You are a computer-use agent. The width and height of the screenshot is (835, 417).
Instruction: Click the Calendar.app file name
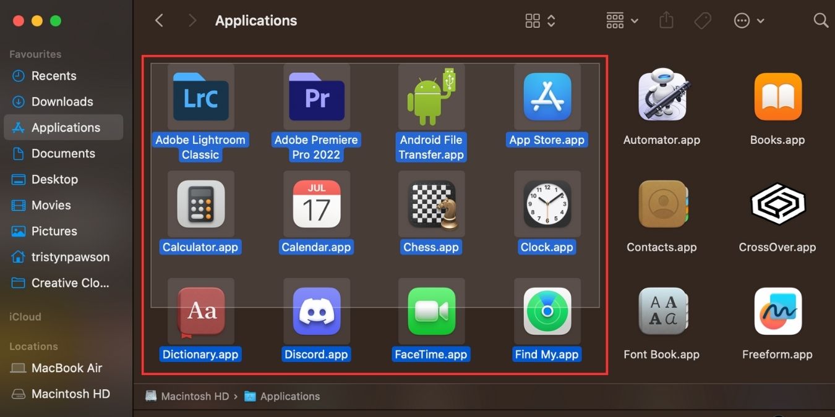316,247
